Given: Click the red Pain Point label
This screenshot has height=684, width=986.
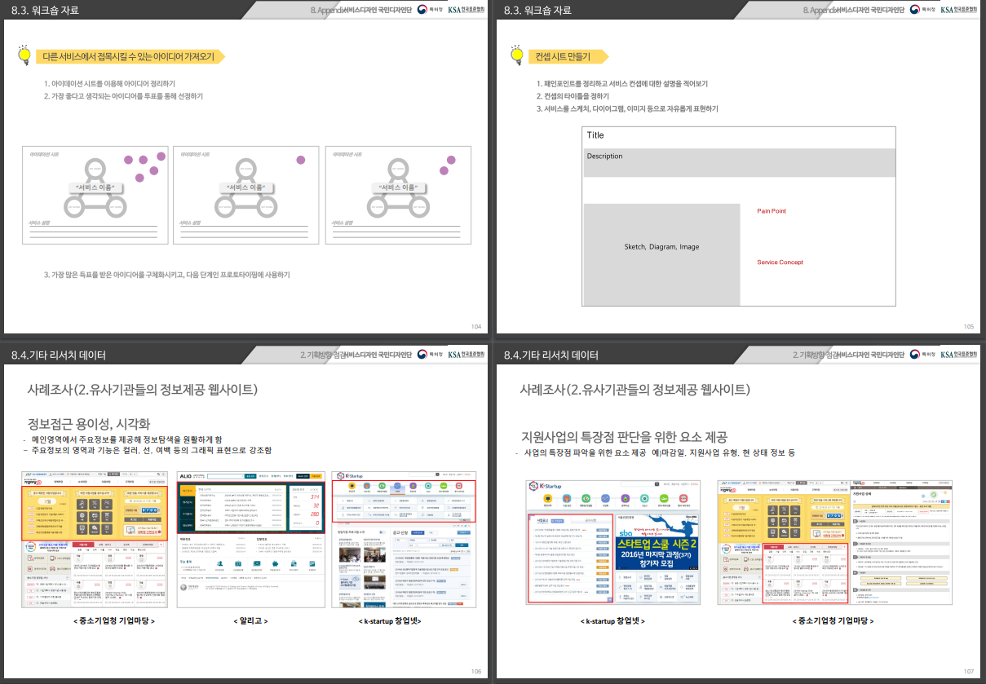Looking at the screenshot, I should [x=772, y=211].
